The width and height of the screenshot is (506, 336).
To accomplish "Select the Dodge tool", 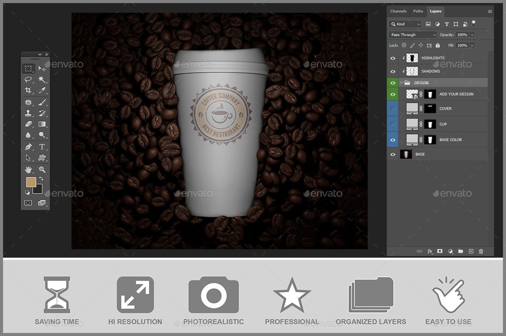I will (x=42, y=135).
